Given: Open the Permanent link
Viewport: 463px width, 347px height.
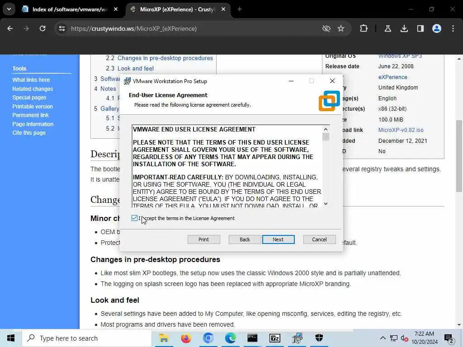Looking at the screenshot, I should (30, 115).
